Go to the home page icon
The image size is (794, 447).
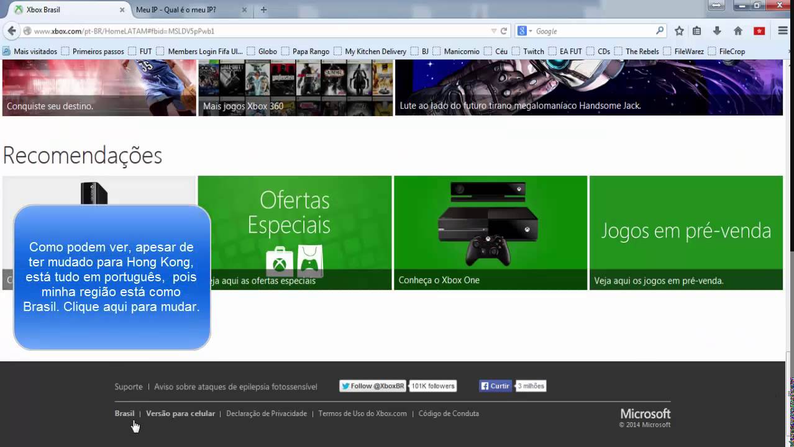[738, 31]
